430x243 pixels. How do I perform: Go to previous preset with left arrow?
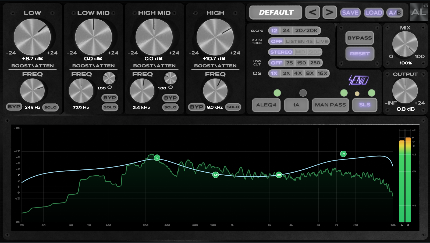point(312,12)
